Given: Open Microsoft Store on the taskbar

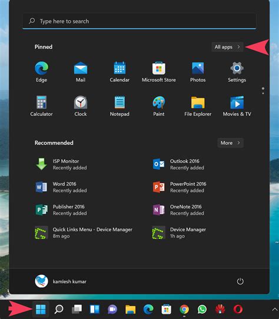Looking at the screenshot, I should point(166,310).
